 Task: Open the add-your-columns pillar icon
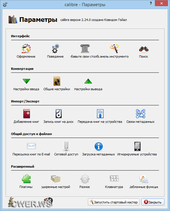pyautogui.click(x=85, y=49)
